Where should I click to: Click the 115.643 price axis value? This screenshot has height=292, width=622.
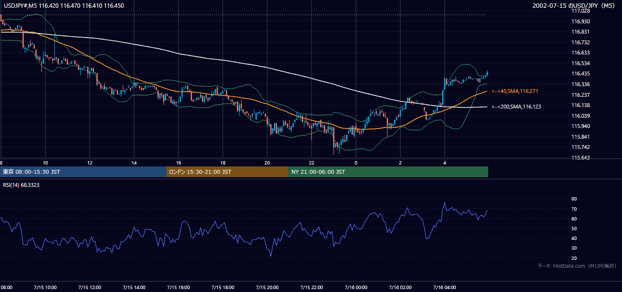[x=581, y=158]
